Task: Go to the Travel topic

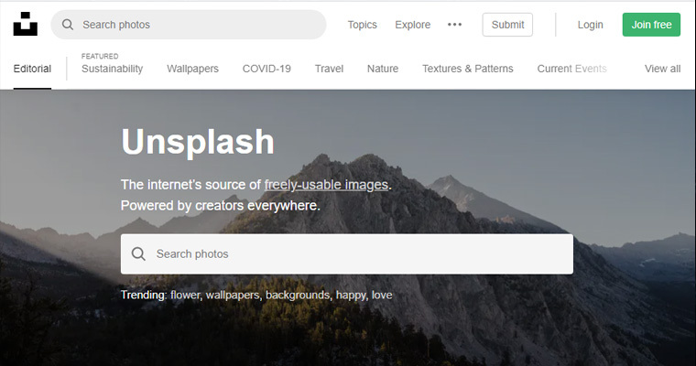Action: click(x=329, y=69)
